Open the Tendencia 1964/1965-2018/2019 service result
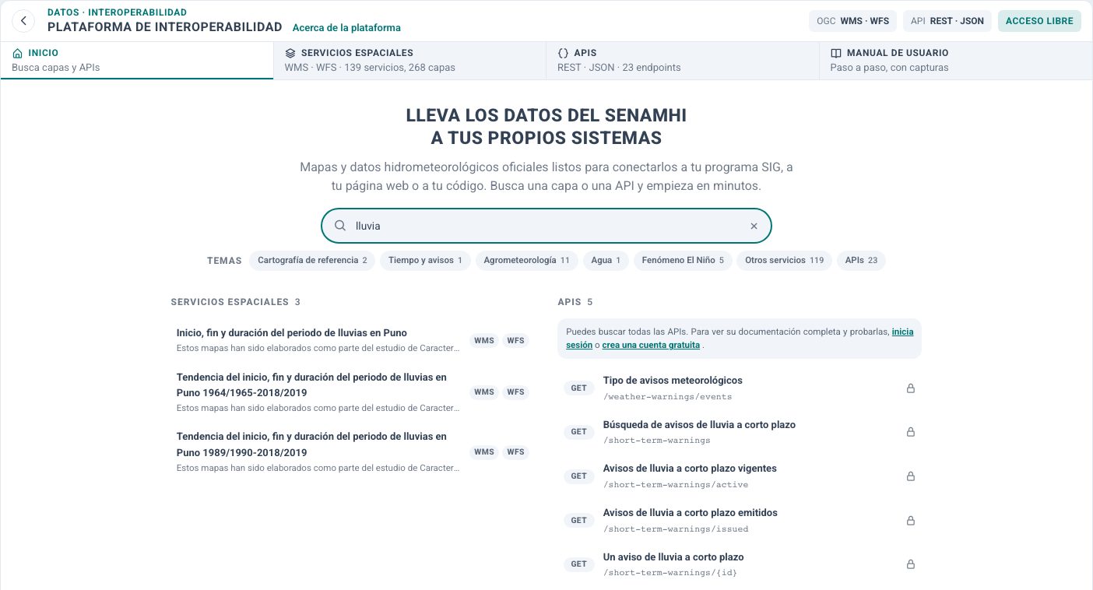1093x590 pixels. coord(353,392)
